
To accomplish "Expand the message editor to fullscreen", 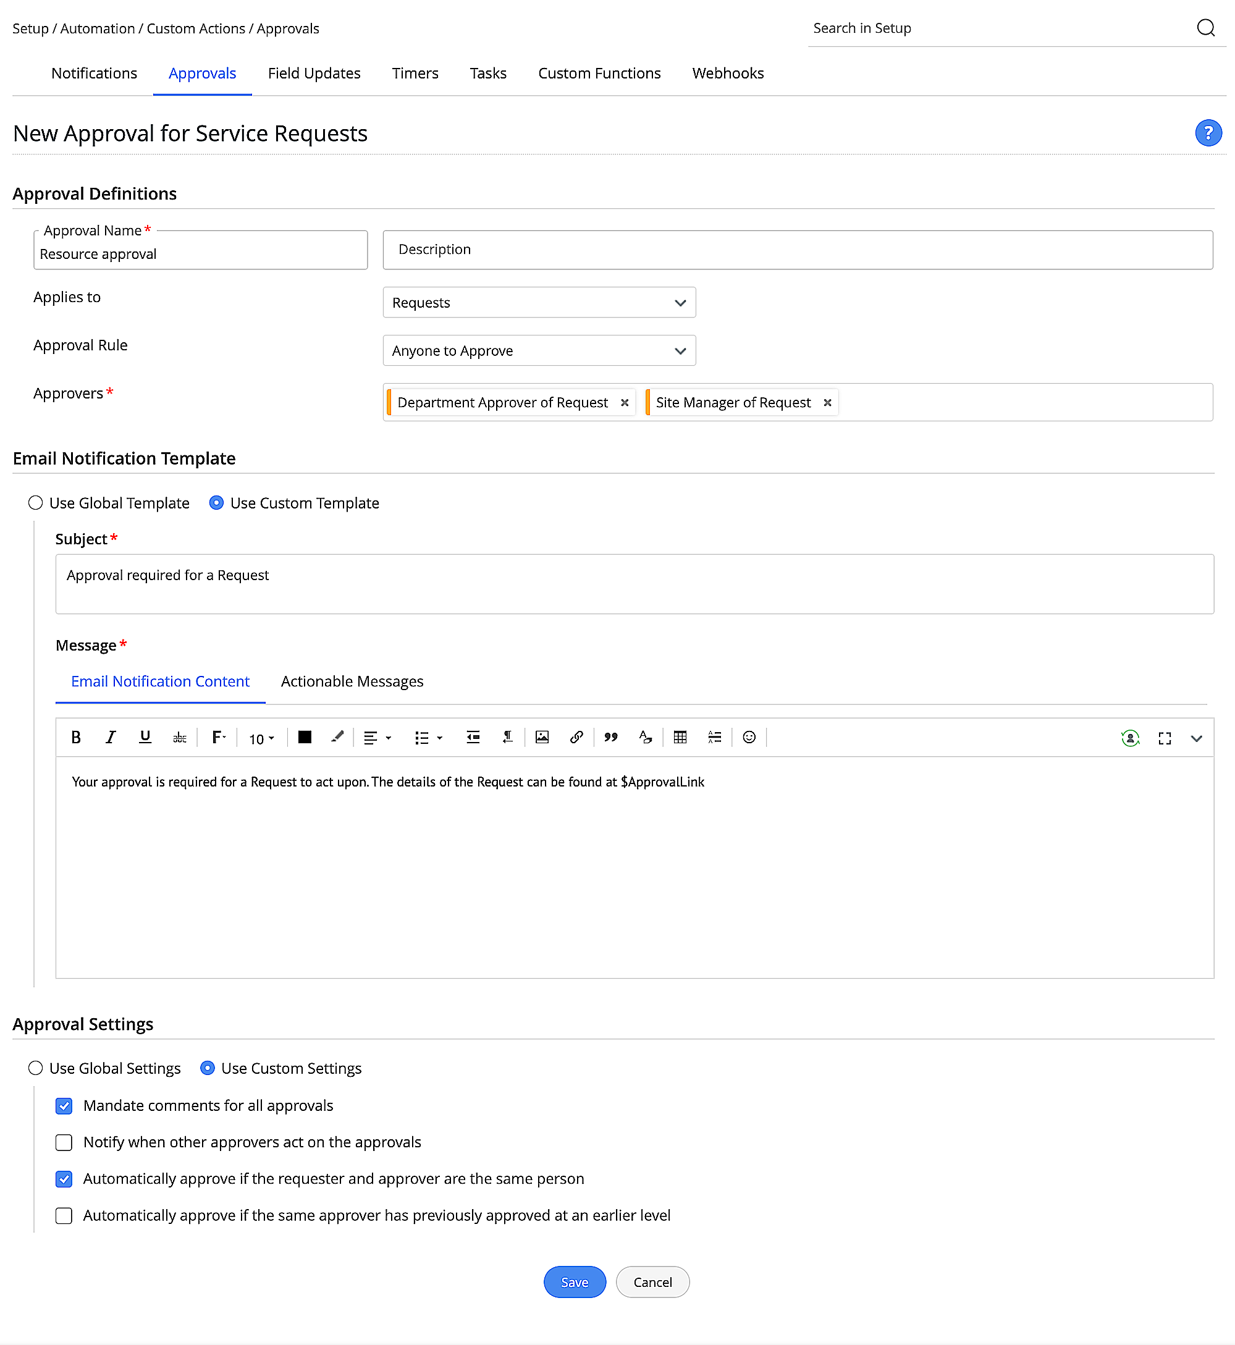I will coord(1164,738).
